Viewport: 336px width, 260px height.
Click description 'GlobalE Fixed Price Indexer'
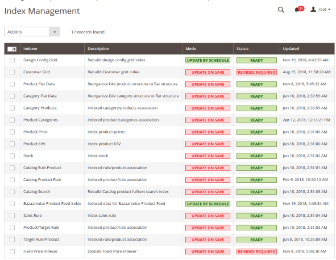(112, 251)
